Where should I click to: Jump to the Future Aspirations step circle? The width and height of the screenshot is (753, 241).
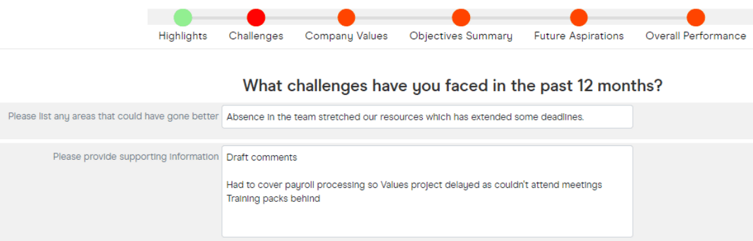click(578, 18)
